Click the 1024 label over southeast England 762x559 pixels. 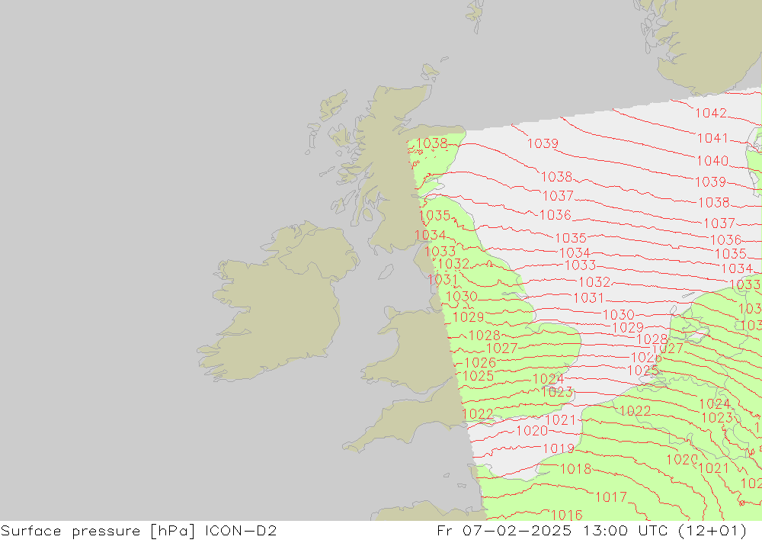point(548,379)
